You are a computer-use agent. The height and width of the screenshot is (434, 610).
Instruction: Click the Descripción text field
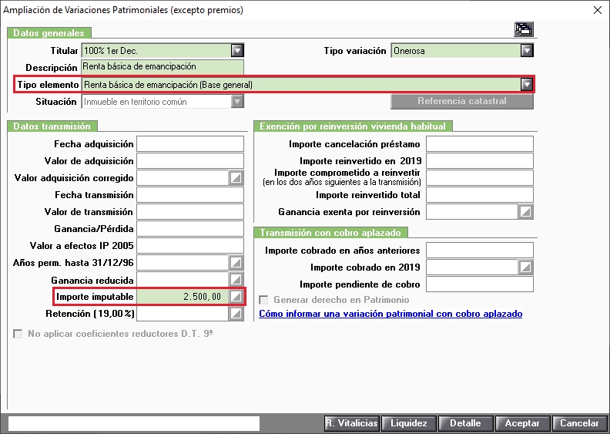coord(163,67)
